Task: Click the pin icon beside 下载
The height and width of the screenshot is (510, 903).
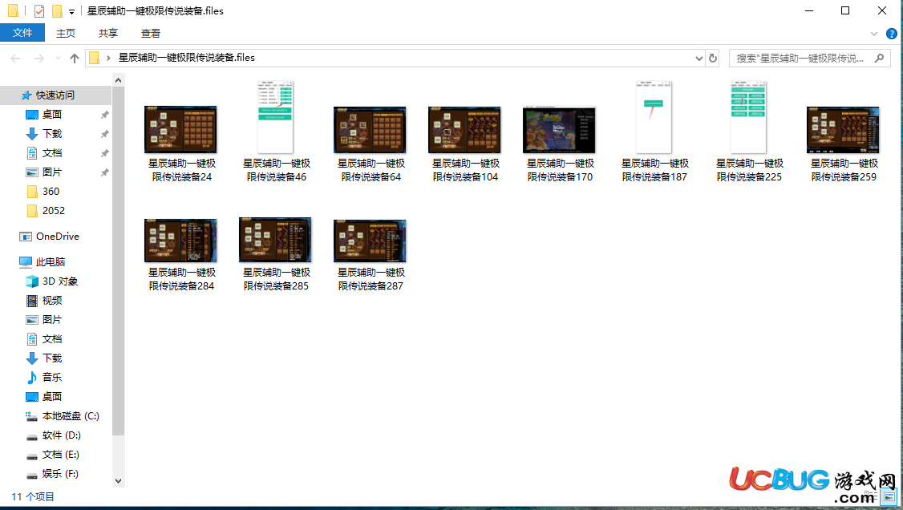Action: point(104,134)
